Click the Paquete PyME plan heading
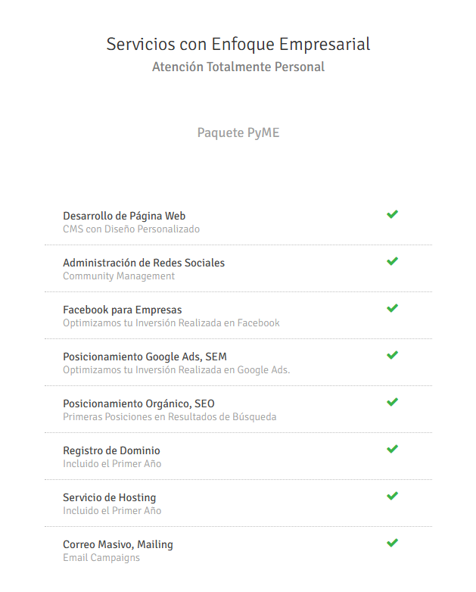This screenshot has height=592, width=476. [238, 133]
